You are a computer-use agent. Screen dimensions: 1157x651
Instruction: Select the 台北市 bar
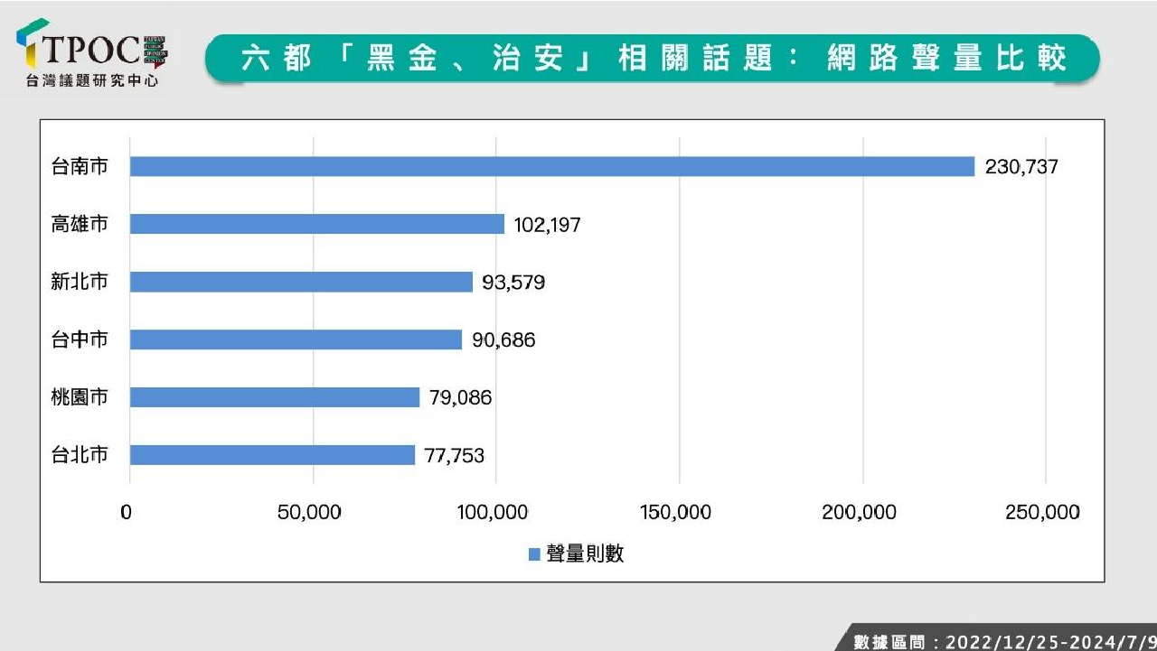(x=272, y=455)
